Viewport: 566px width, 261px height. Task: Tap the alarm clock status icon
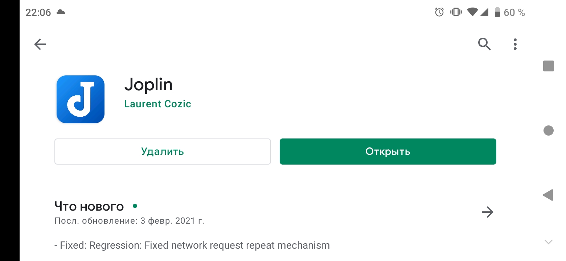(439, 12)
